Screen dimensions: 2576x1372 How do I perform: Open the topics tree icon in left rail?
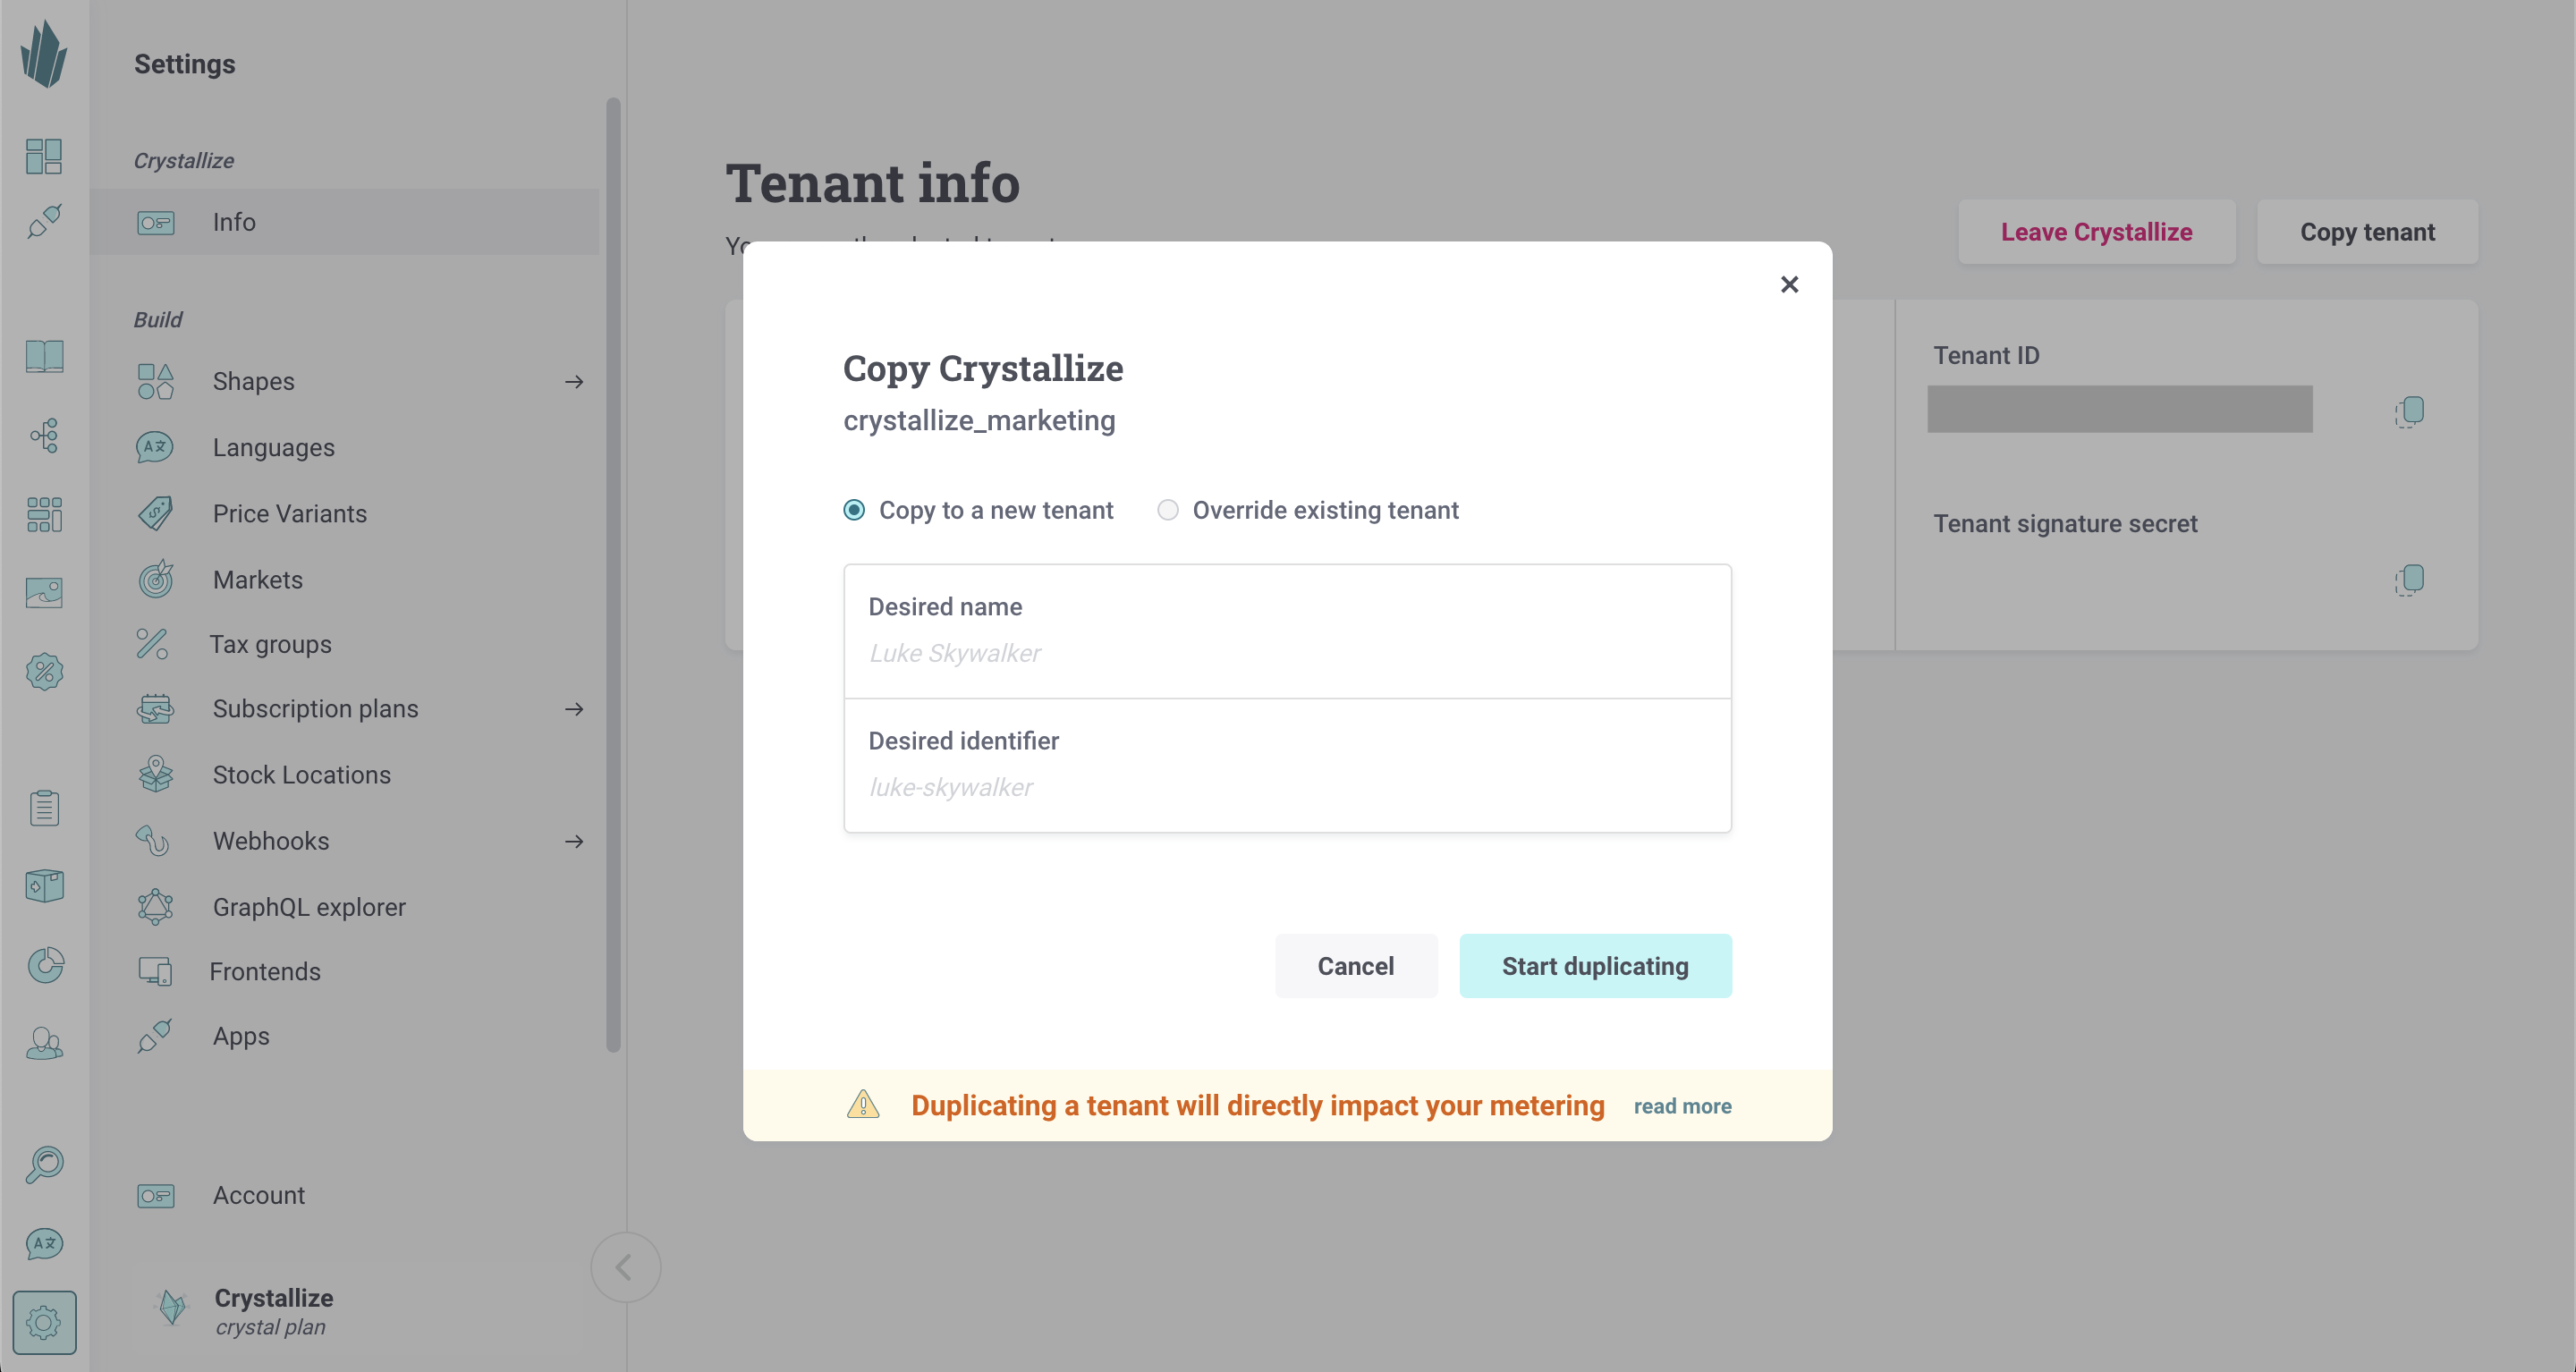[x=44, y=435]
